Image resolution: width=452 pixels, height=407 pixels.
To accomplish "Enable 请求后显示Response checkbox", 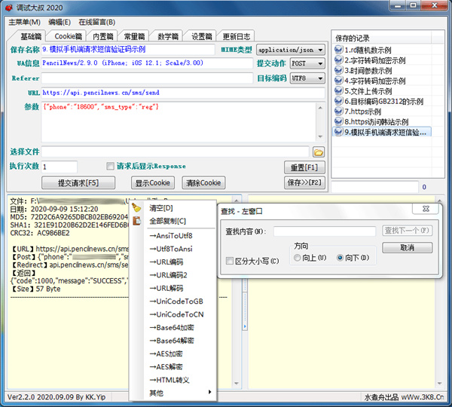I will tap(111, 167).
